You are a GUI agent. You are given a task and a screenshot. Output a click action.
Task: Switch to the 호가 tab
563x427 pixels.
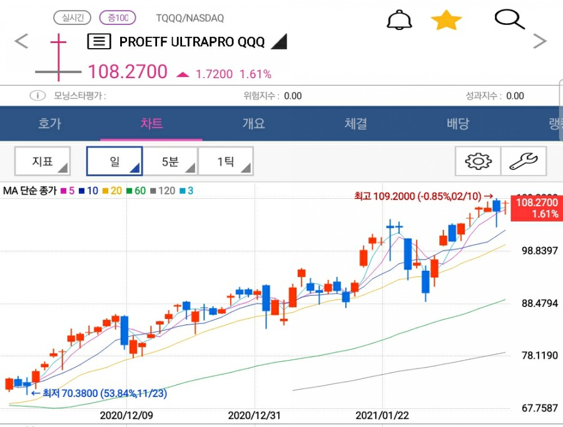49,123
